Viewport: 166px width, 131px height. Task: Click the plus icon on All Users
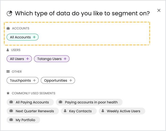(x=27, y=59)
